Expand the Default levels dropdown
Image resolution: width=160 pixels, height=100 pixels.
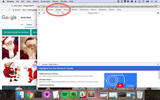tap(93, 13)
